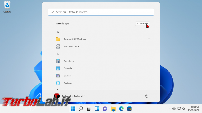
Task: Open Alarms & Clock by its label
Action: (71, 46)
